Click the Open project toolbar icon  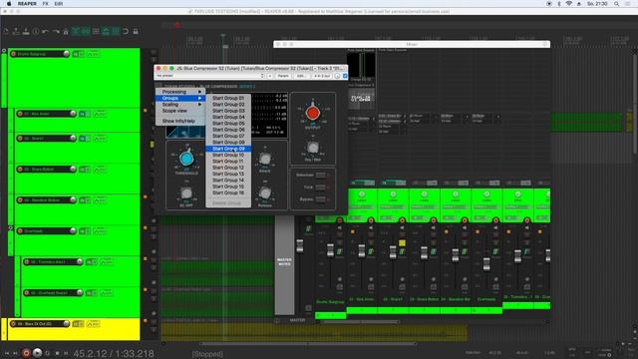16,31
